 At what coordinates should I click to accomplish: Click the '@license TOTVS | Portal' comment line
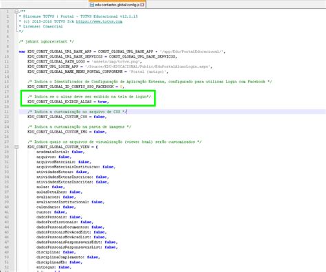pyautogui.click(x=78, y=16)
